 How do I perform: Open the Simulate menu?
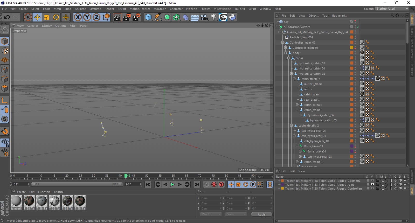click(x=95, y=9)
